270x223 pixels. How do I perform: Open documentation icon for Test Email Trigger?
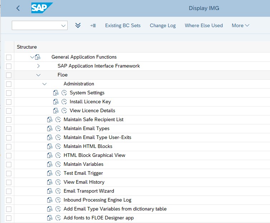pyautogui.click(x=50, y=173)
